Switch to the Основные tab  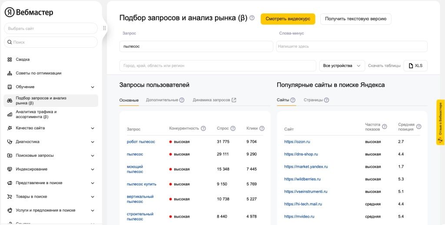coord(129,100)
